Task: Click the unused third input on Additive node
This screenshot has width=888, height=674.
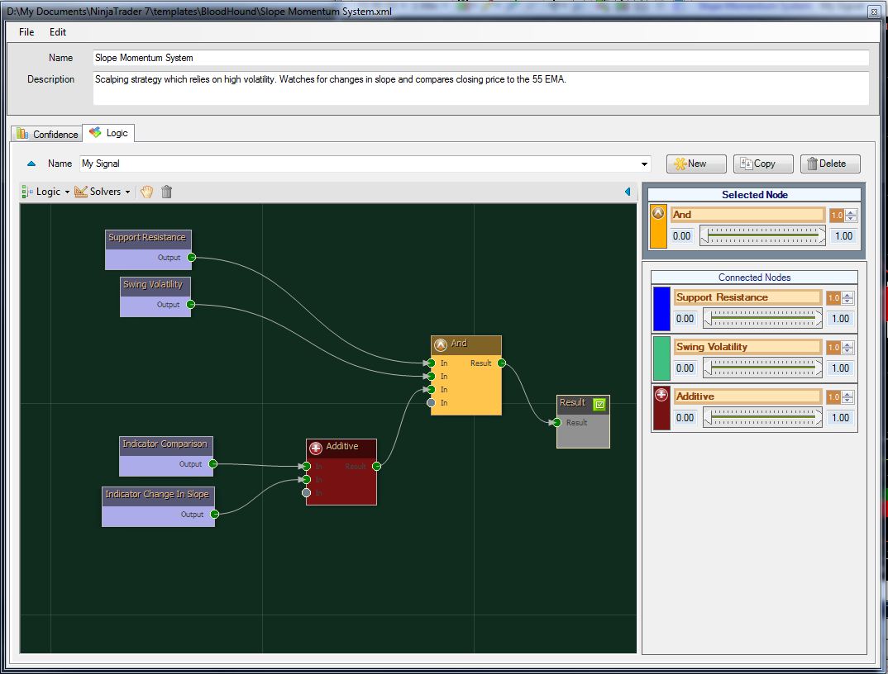Action: pyautogui.click(x=307, y=493)
